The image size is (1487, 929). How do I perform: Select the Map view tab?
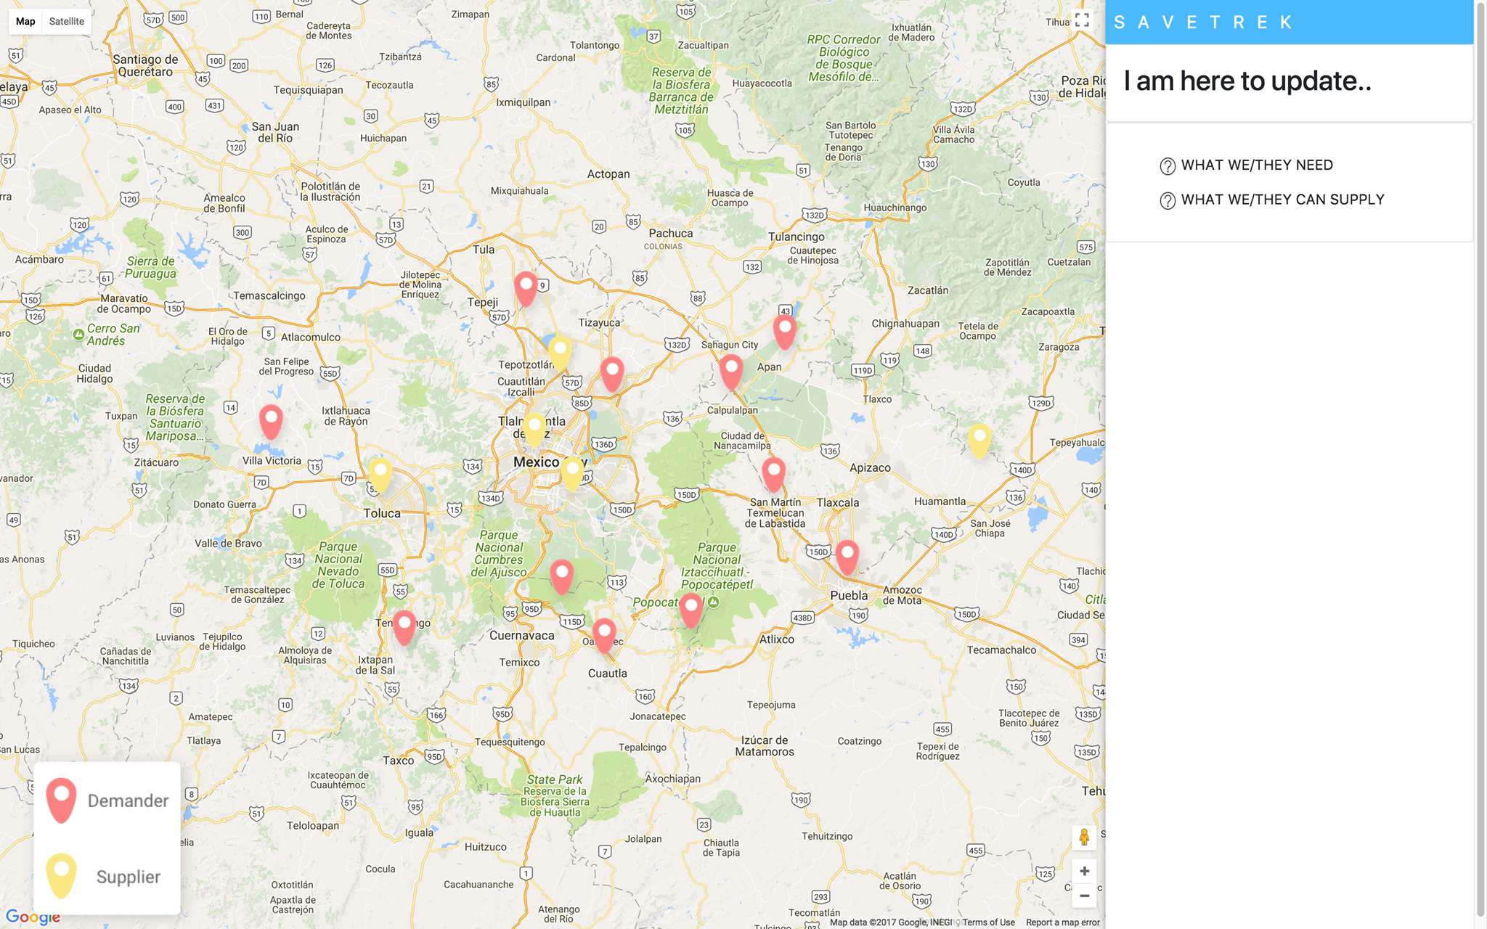pyautogui.click(x=25, y=21)
